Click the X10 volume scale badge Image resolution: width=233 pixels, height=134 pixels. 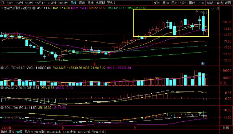223,84
